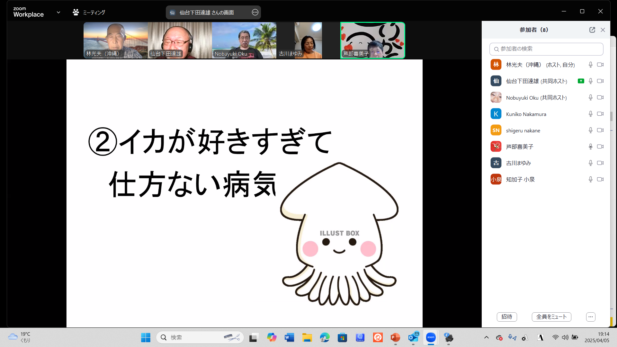Open screen share options ellipsis button
The image size is (617, 347).
click(x=255, y=13)
